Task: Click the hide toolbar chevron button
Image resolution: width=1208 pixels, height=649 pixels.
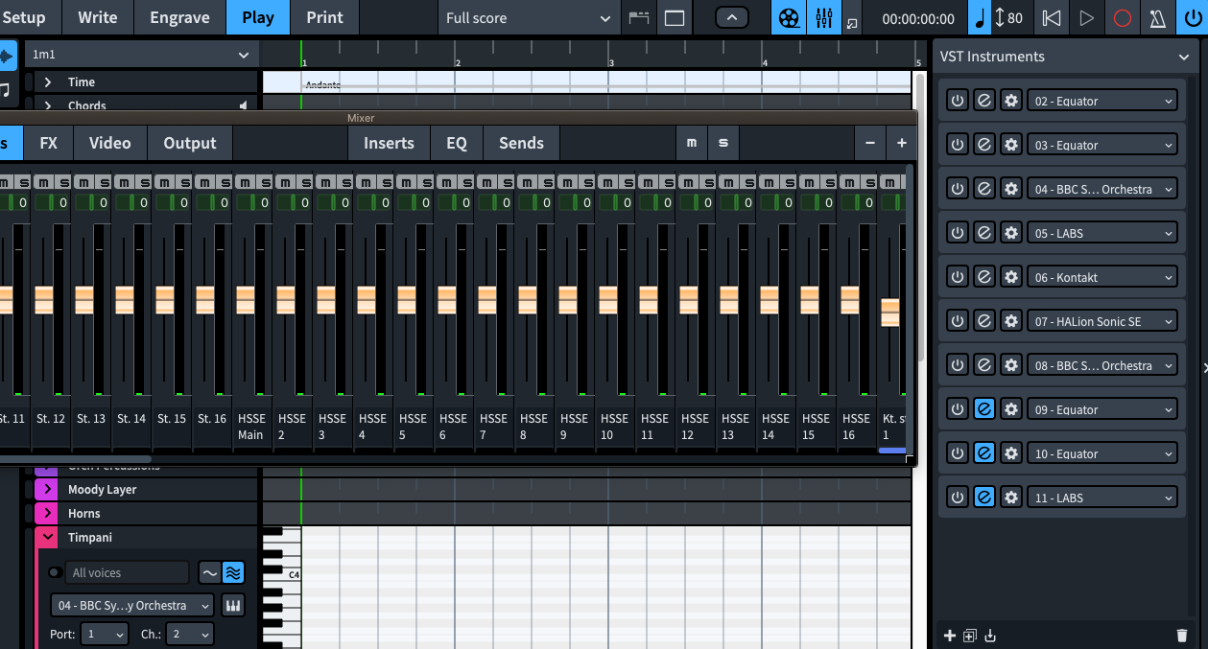Action: click(732, 18)
